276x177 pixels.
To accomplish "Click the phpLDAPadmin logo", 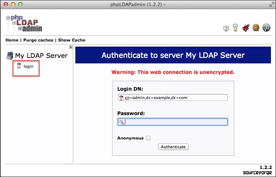I will pos(24,23).
